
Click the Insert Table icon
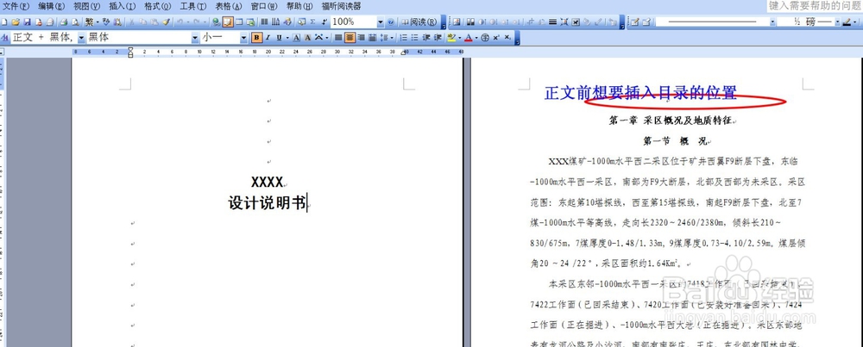tap(239, 22)
